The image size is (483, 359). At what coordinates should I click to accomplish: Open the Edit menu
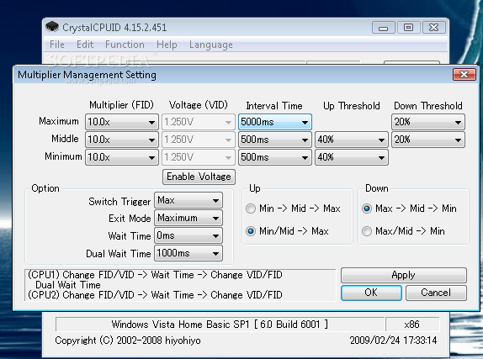click(x=85, y=45)
